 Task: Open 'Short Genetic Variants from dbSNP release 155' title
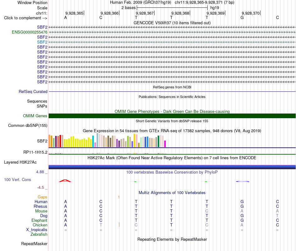tap(172, 121)
